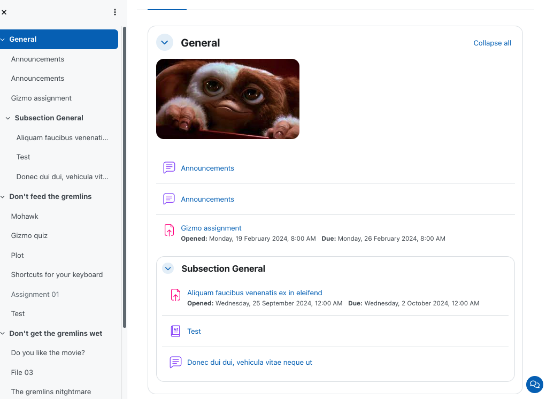Image resolution: width=554 pixels, height=399 pixels.
Task: Select Subsection General label in course index
Action: coord(49,118)
